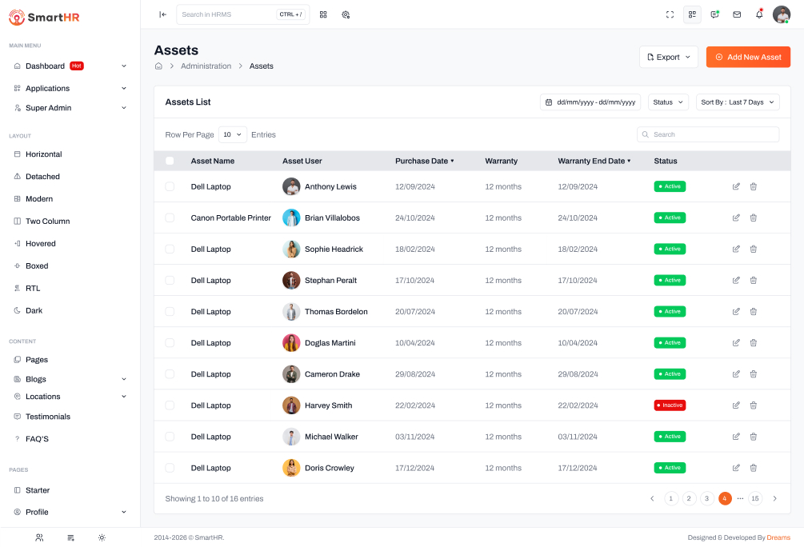Tick the checkbox for Doris Crowley's row

(170, 468)
